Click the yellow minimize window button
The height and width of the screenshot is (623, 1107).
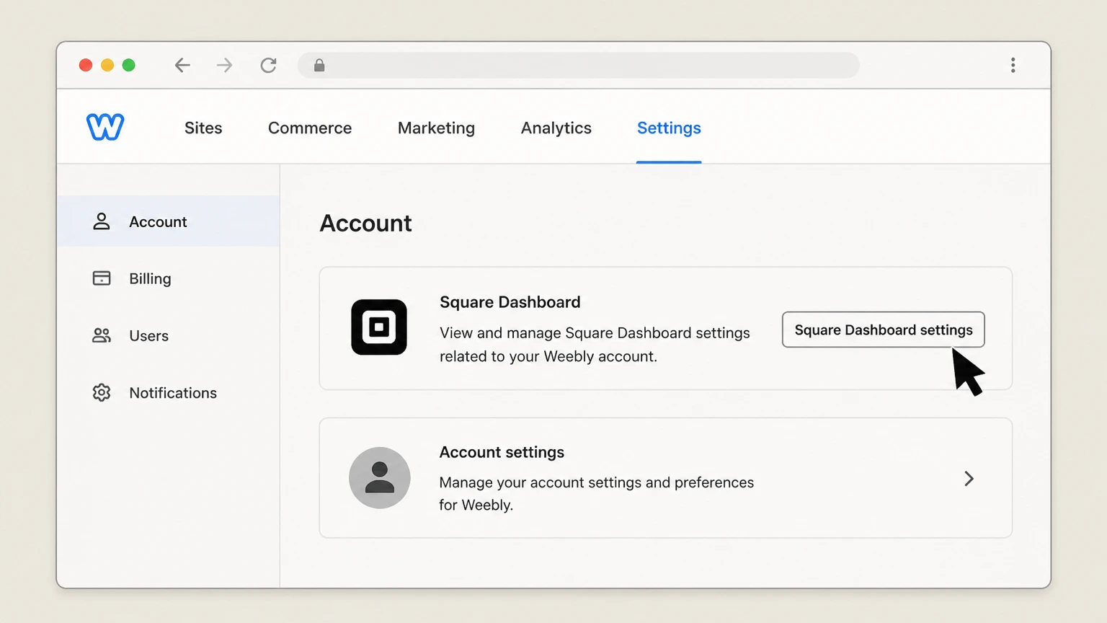click(107, 66)
